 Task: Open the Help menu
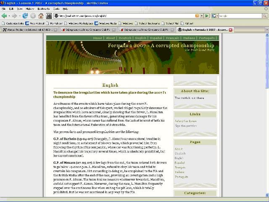tap(65, 9)
